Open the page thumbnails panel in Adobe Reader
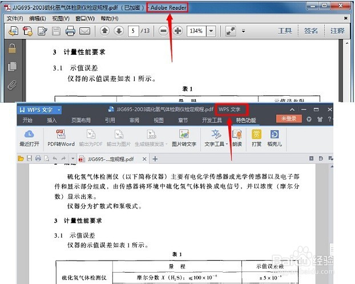Image resolution: width=355 pixels, height=284 pixels. (12, 67)
